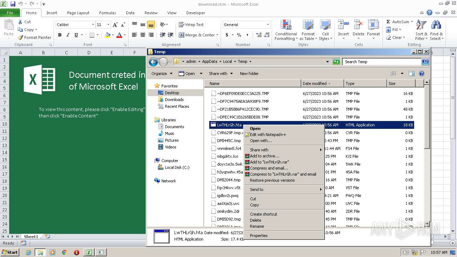Select Network in navigation pane
The height and width of the screenshot is (257, 457).
tap(169, 181)
